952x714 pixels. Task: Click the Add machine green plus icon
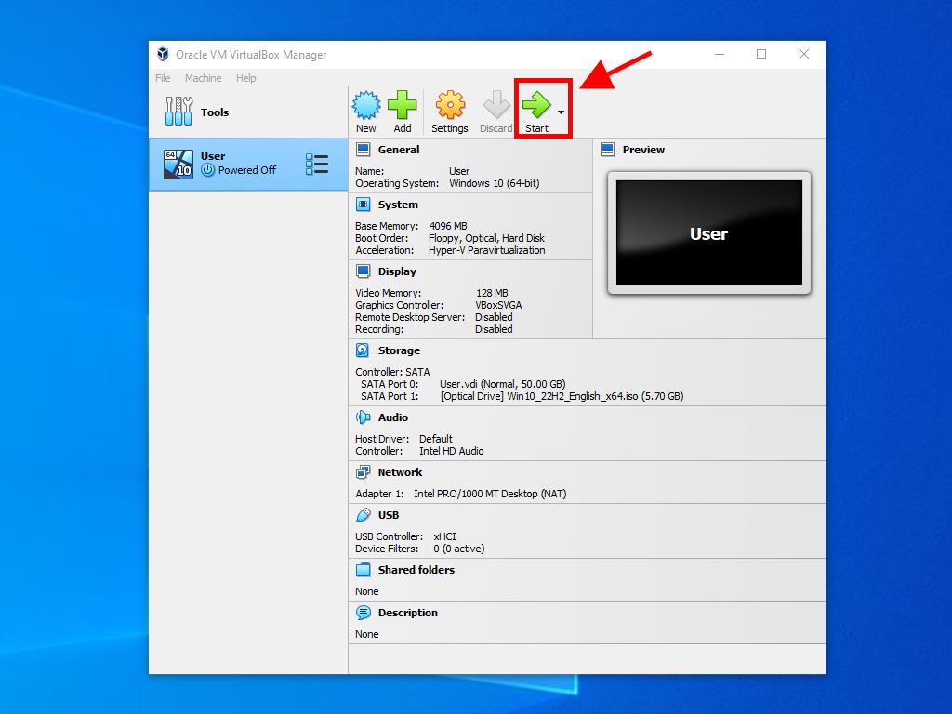point(402,106)
